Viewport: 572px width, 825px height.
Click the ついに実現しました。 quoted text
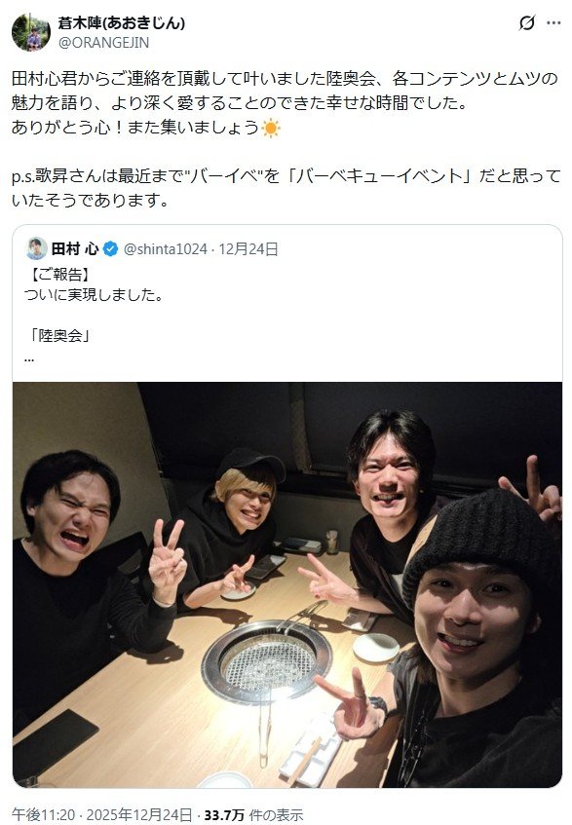(x=95, y=294)
